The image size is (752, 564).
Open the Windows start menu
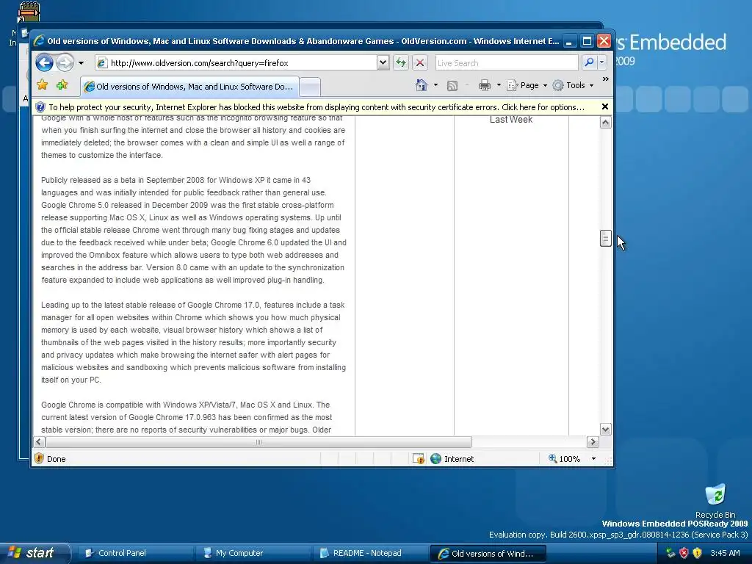35,553
